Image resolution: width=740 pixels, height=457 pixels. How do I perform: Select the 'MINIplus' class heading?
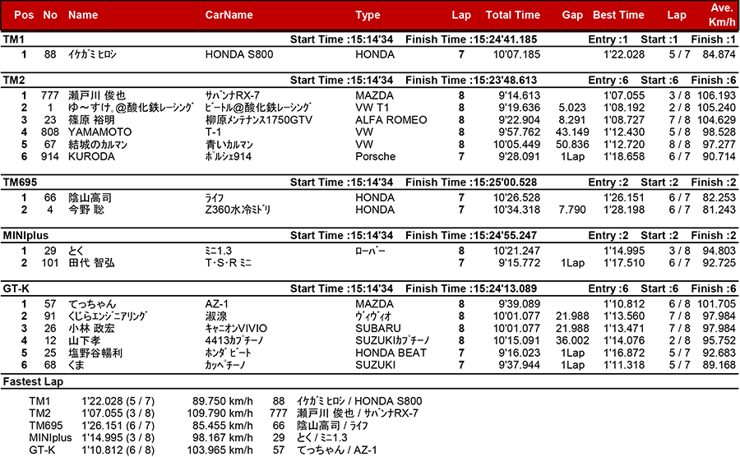(25, 236)
